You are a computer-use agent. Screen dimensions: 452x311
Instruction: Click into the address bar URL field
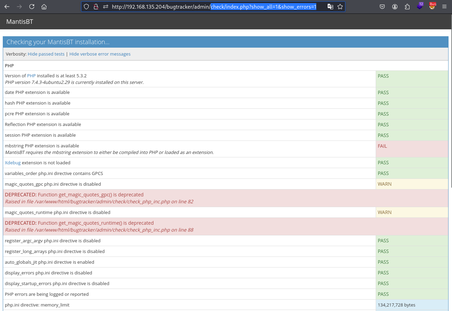point(214,7)
